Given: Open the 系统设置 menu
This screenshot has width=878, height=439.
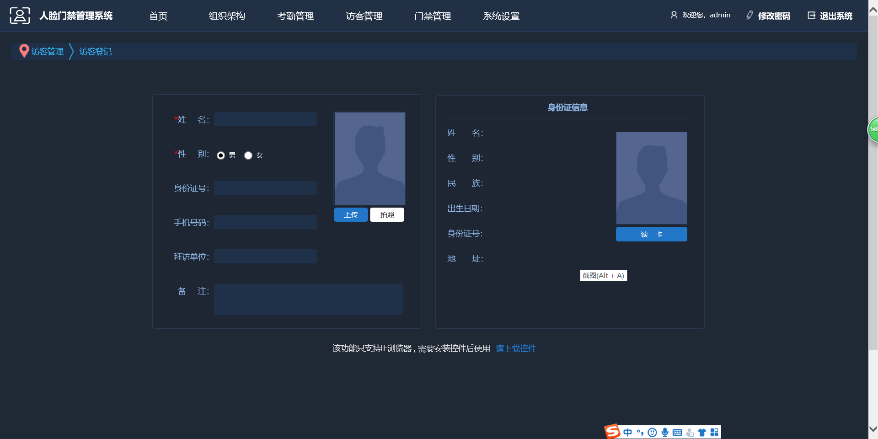Looking at the screenshot, I should click(x=501, y=16).
